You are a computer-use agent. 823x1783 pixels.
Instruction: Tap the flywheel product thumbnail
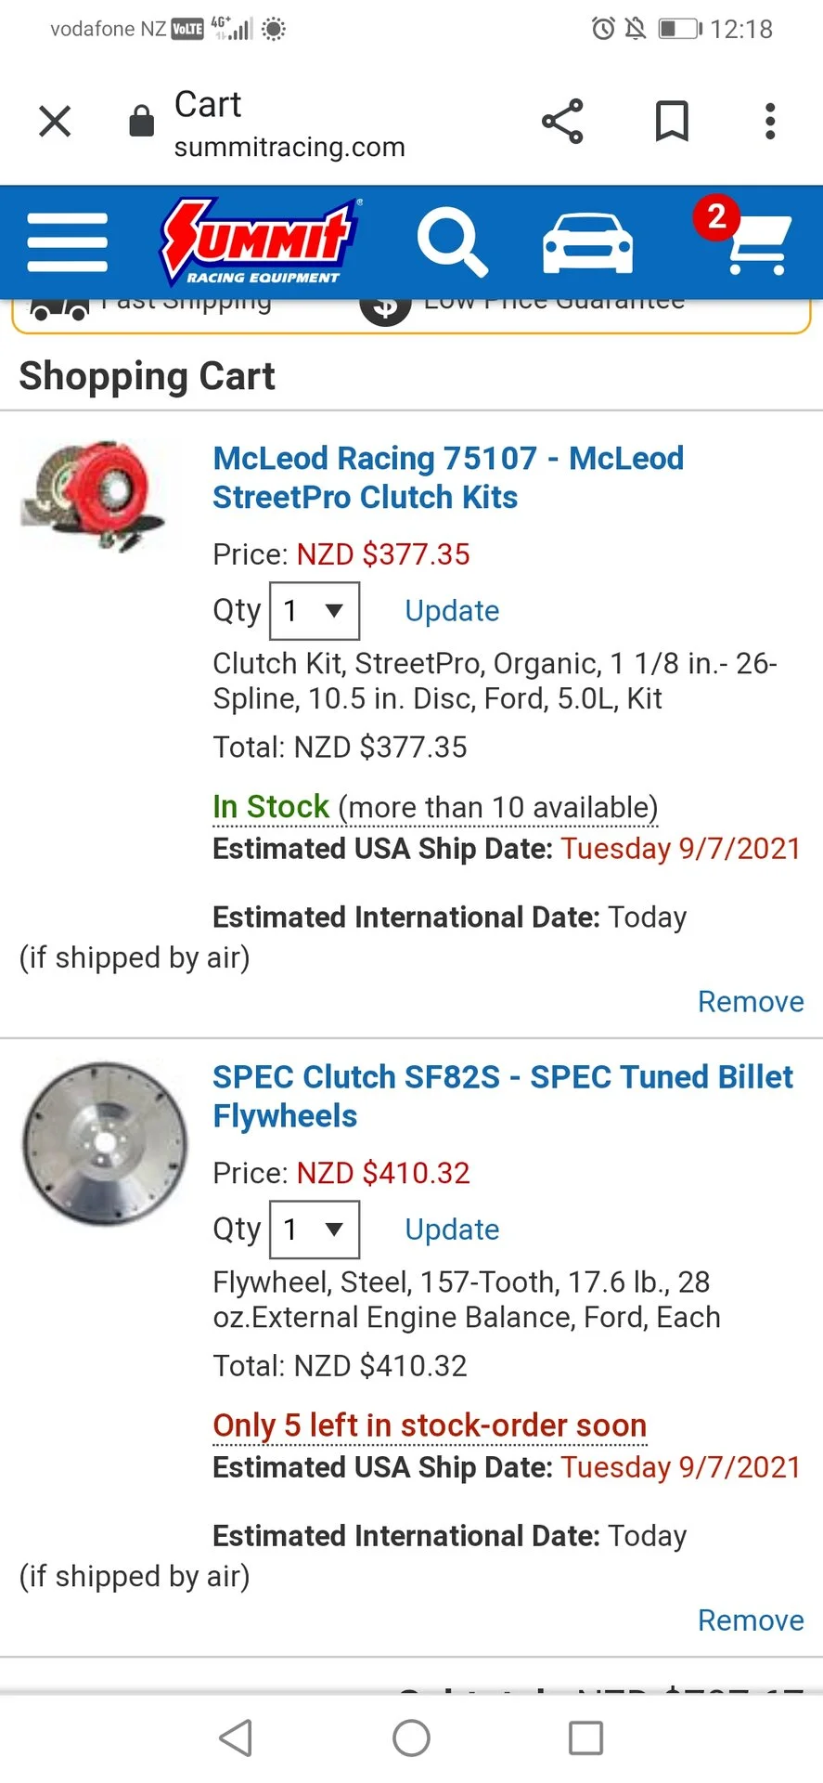point(104,1143)
